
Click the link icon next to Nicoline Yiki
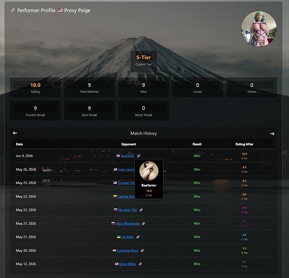(x=141, y=210)
